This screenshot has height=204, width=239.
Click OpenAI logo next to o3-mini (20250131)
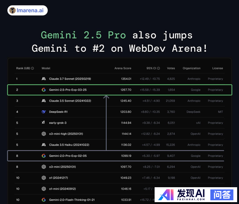click(x=44, y=167)
